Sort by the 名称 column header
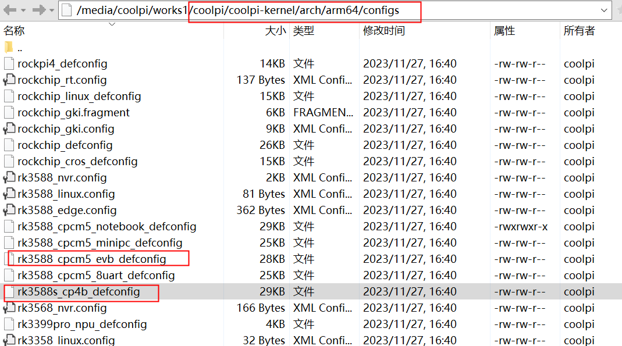The height and width of the screenshot is (346, 622). click(x=14, y=30)
